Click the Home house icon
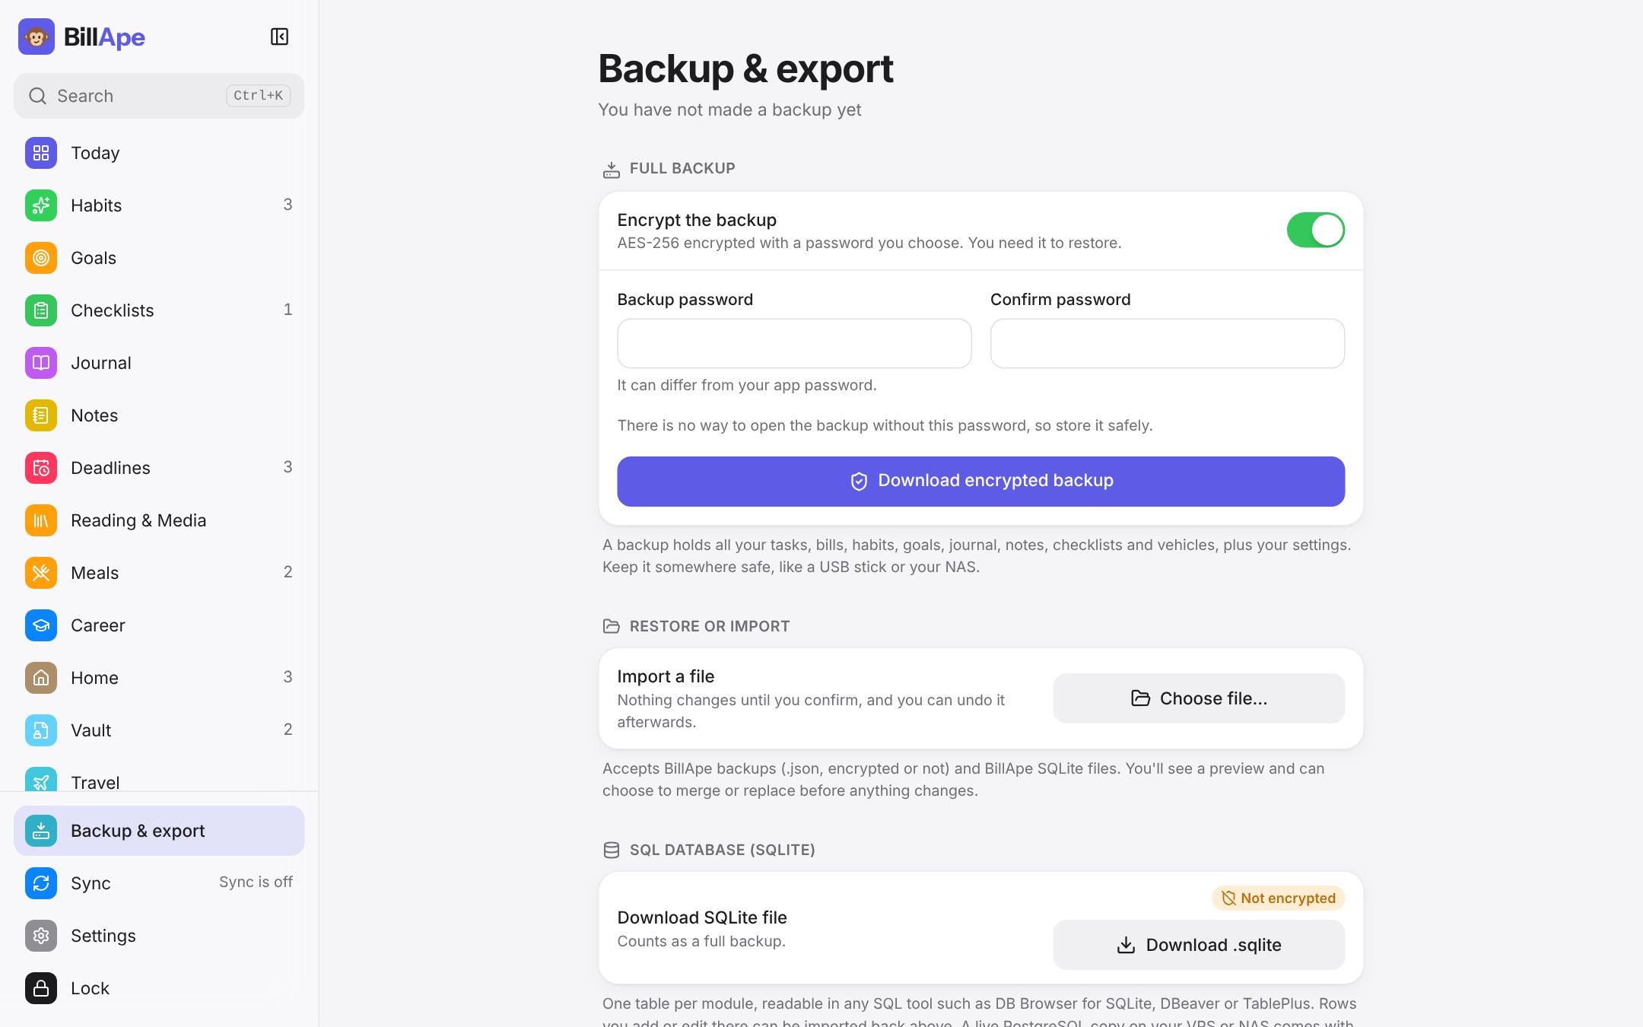The width and height of the screenshot is (1643, 1027). coord(41,678)
